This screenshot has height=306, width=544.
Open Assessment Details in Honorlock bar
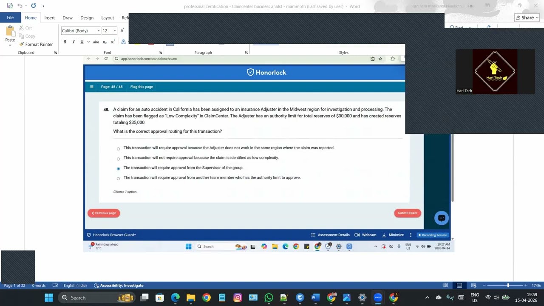[330, 235]
